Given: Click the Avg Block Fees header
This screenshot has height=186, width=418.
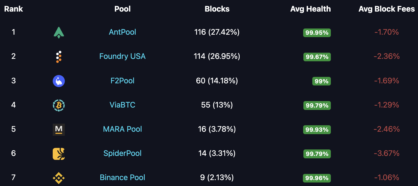Looking at the screenshot, I should click(x=387, y=9).
